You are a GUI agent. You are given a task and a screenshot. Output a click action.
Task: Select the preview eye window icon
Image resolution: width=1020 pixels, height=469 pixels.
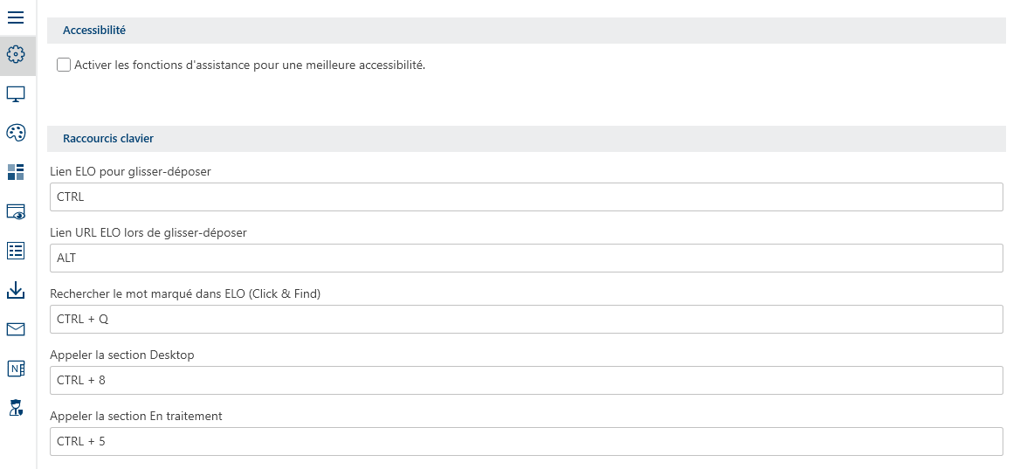coord(16,211)
